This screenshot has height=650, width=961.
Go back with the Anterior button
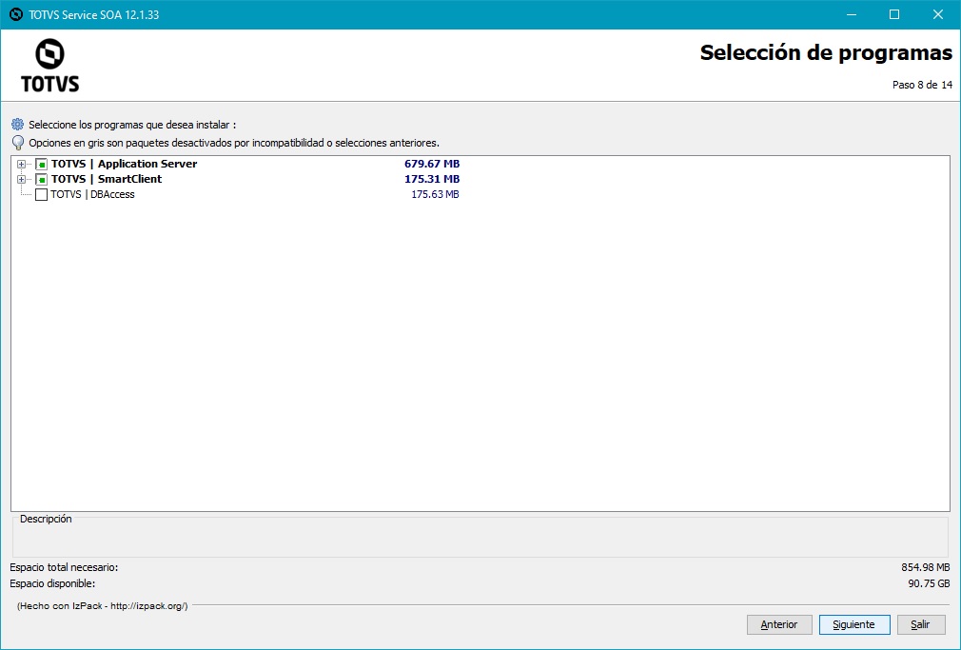pyautogui.click(x=779, y=625)
